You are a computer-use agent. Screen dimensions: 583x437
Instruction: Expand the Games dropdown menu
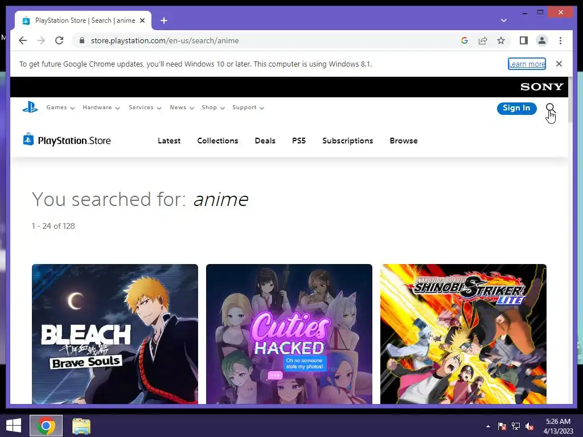(60, 108)
